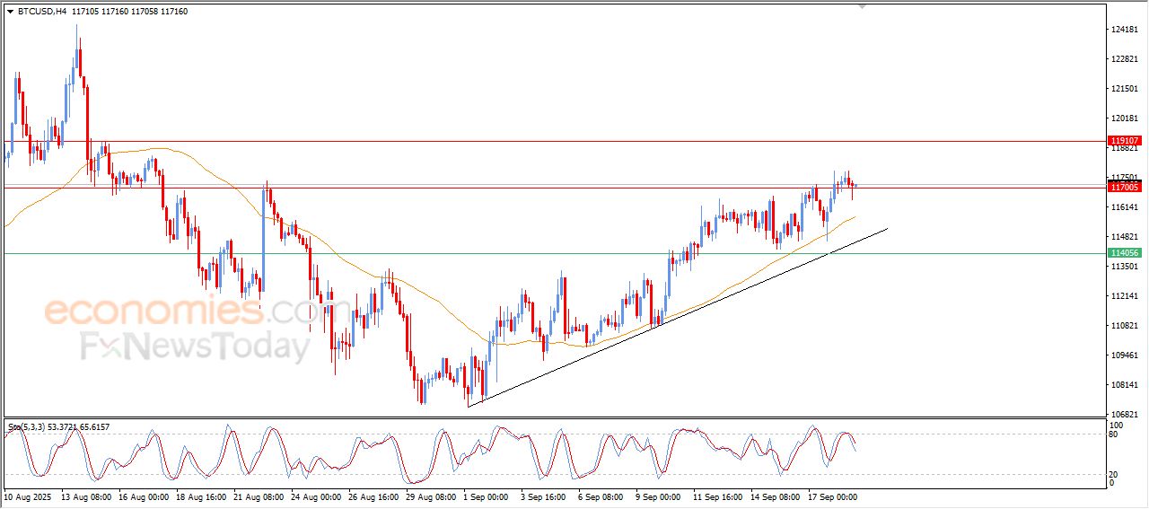This screenshot has height=509, width=1149.
Task: Click the 108141 price axis value
Action: 1127,385
